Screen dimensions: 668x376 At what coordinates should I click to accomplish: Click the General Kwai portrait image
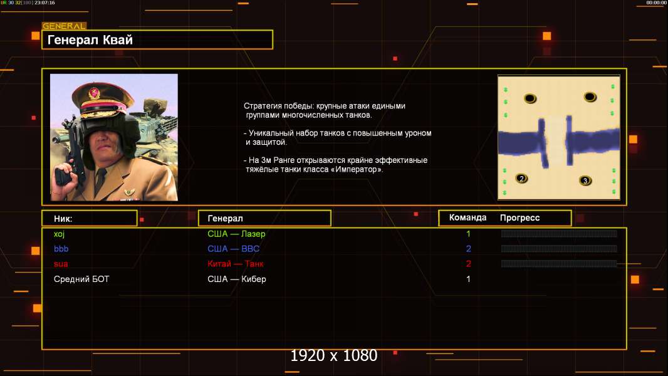point(114,137)
